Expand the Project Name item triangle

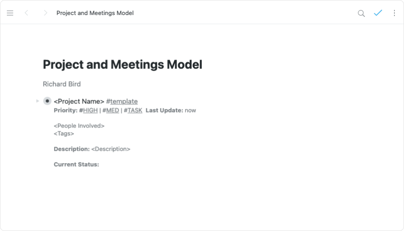(37, 101)
